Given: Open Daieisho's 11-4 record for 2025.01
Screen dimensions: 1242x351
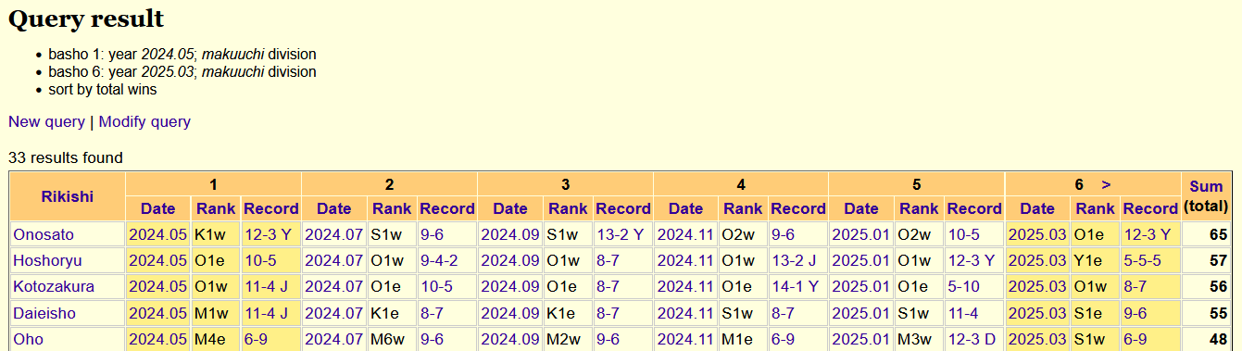Looking at the screenshot, I should click(964, 313).
